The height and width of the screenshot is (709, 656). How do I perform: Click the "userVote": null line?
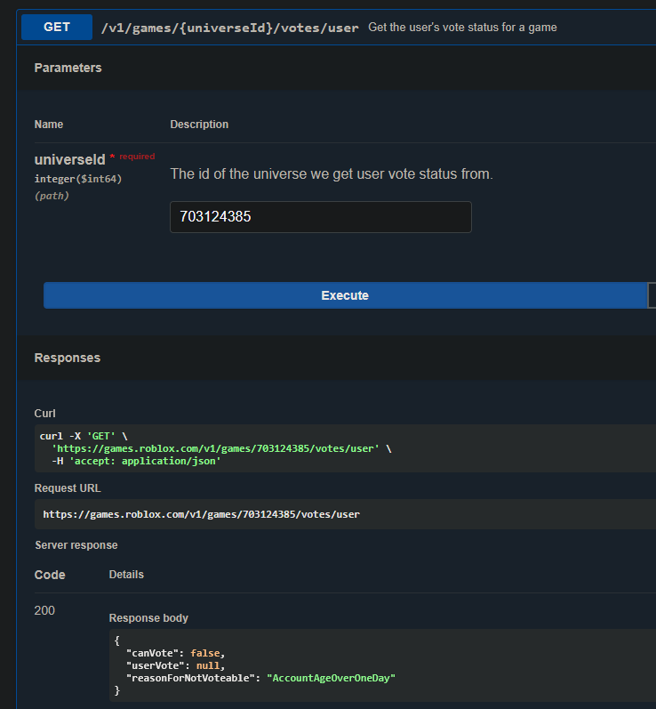175,665
